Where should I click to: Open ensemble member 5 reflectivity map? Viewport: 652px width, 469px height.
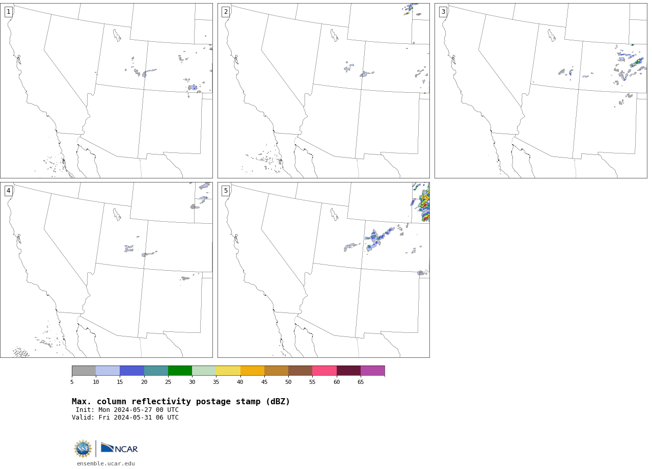pos(323,270)
